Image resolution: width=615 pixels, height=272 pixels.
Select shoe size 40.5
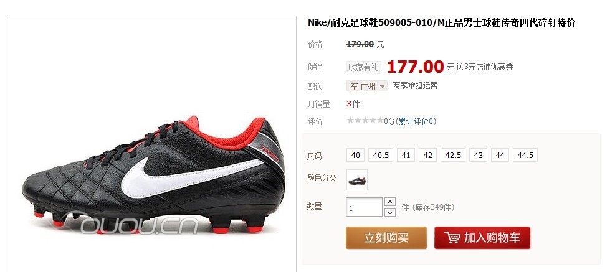[x=381, y=155]
